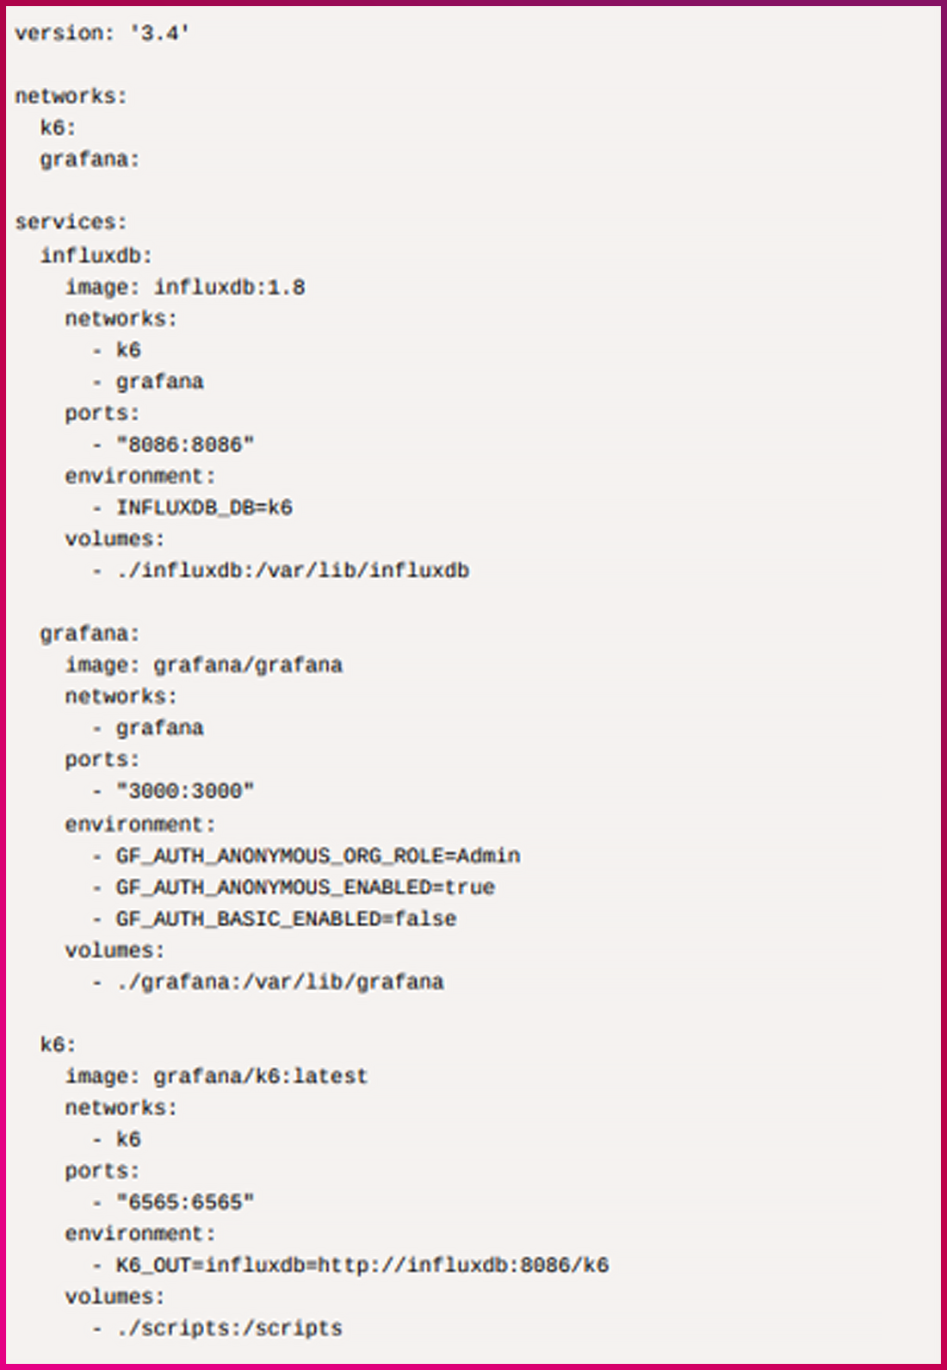Click the image grafana/grafana line
Screen dimensions: 947x1370
click(x=204, y=665)
